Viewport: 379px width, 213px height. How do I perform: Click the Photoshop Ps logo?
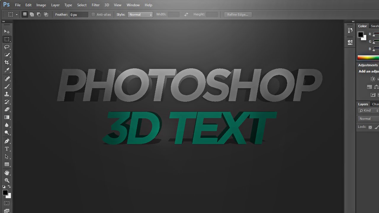[x=6, y=5]
